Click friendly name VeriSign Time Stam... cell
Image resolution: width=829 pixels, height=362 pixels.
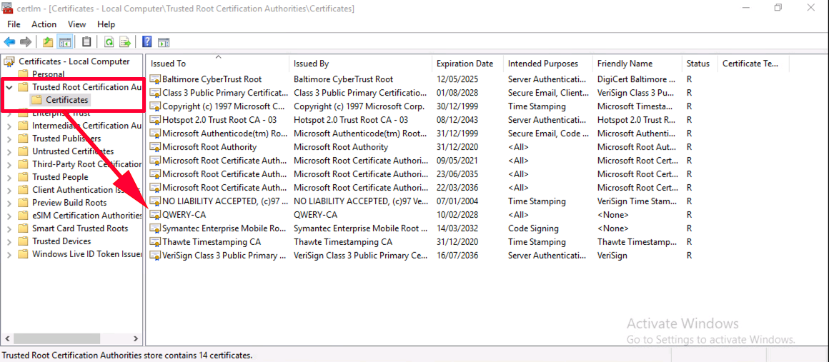pyautogui.click(x=637, y=201)
